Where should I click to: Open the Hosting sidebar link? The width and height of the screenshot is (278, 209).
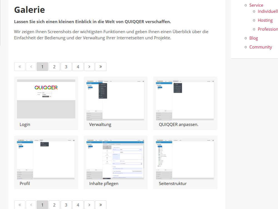point(265,20)
